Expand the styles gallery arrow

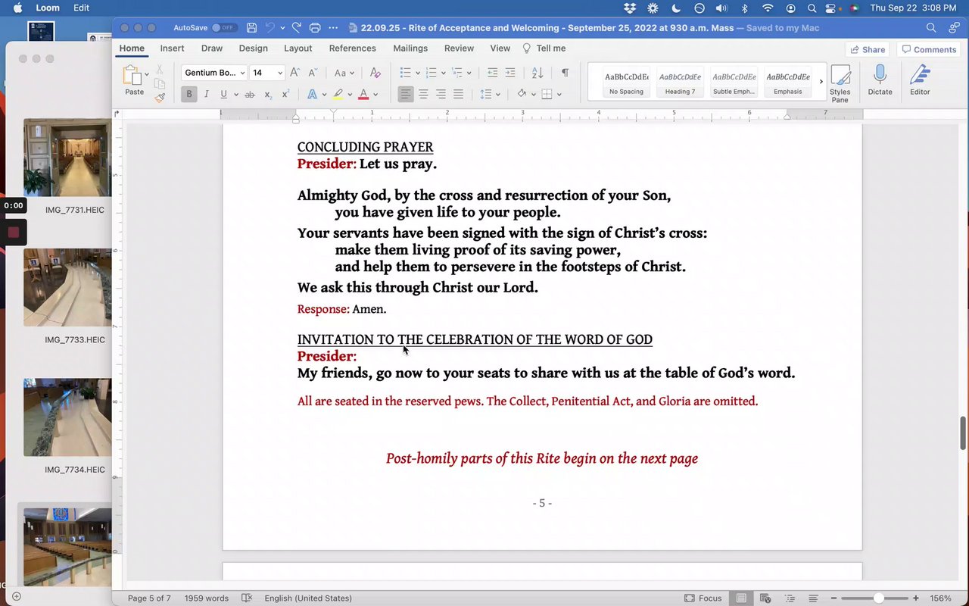821,81
